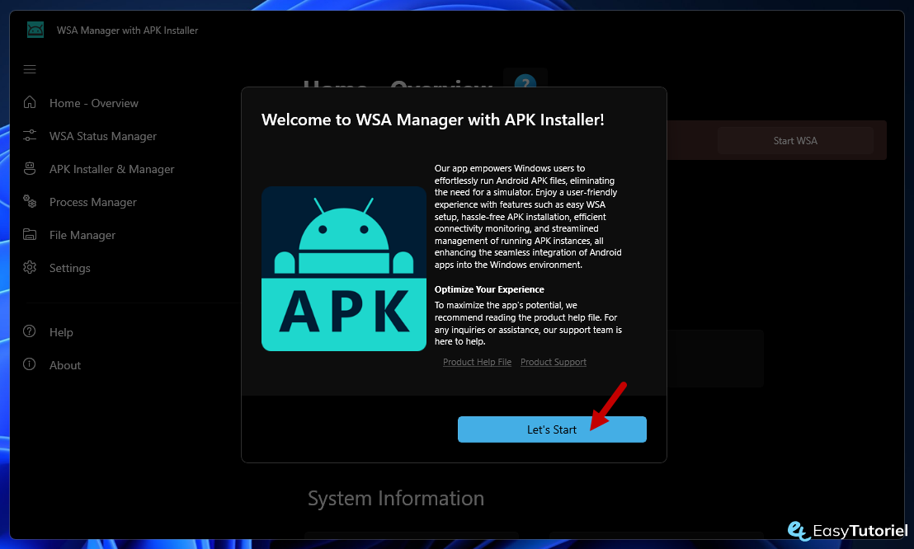914x549 pixels.
Task: Click the gears icon for Process Manager
Action: [30, 202]
